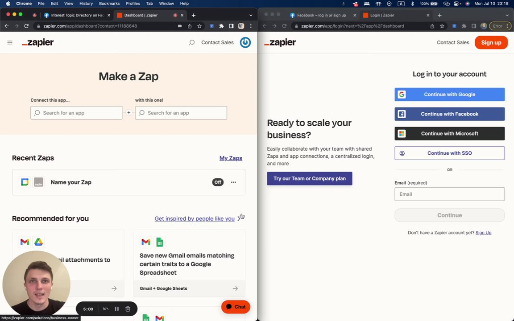Reload the right Zapier login page
Screen dimensions: 514x321
(284, 26)
